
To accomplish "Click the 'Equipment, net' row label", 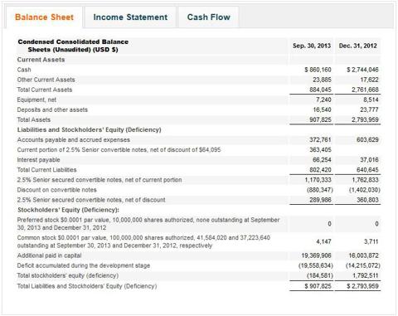I will click(36, 100).
